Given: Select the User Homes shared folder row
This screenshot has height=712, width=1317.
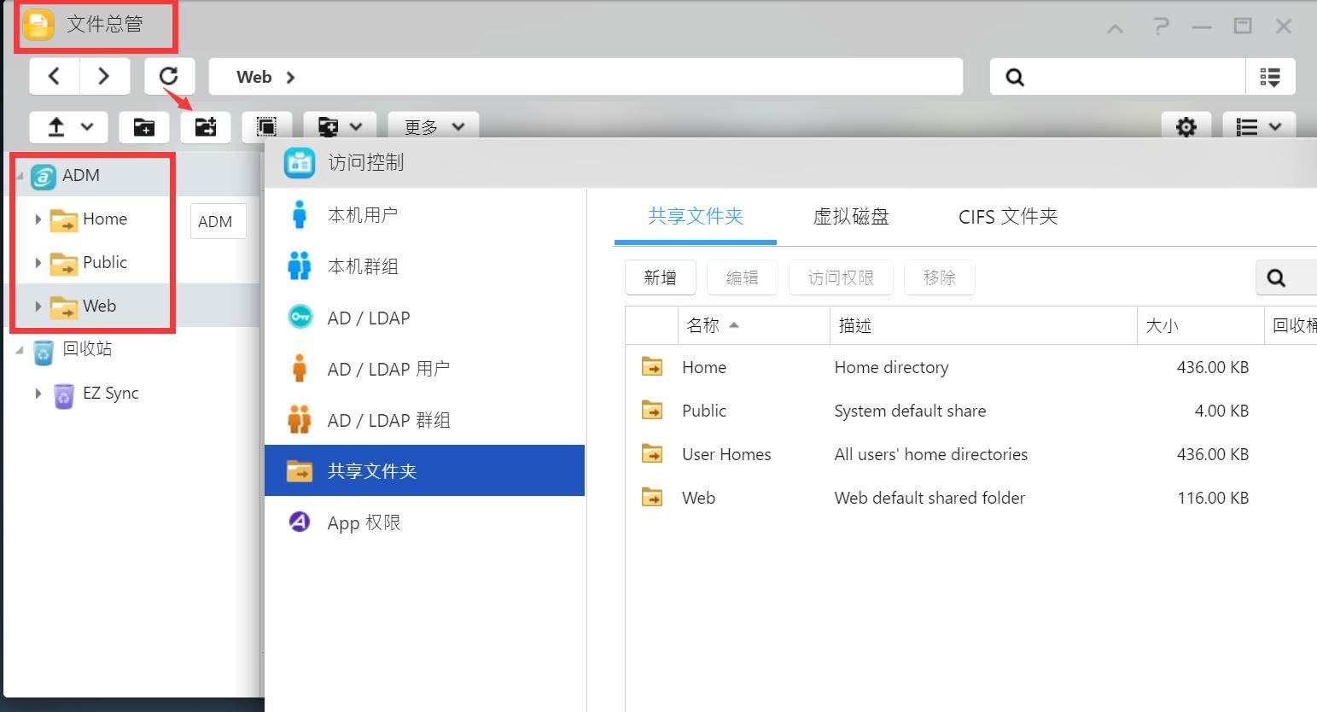Looking at the screenshot, I should click(726, 453).
